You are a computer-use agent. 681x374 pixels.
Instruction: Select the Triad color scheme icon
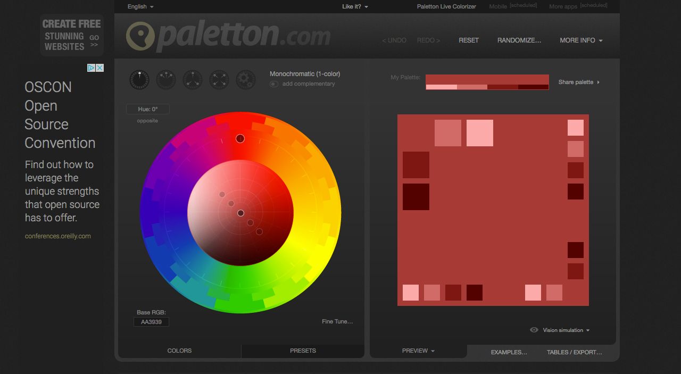(x=193, y=80)
